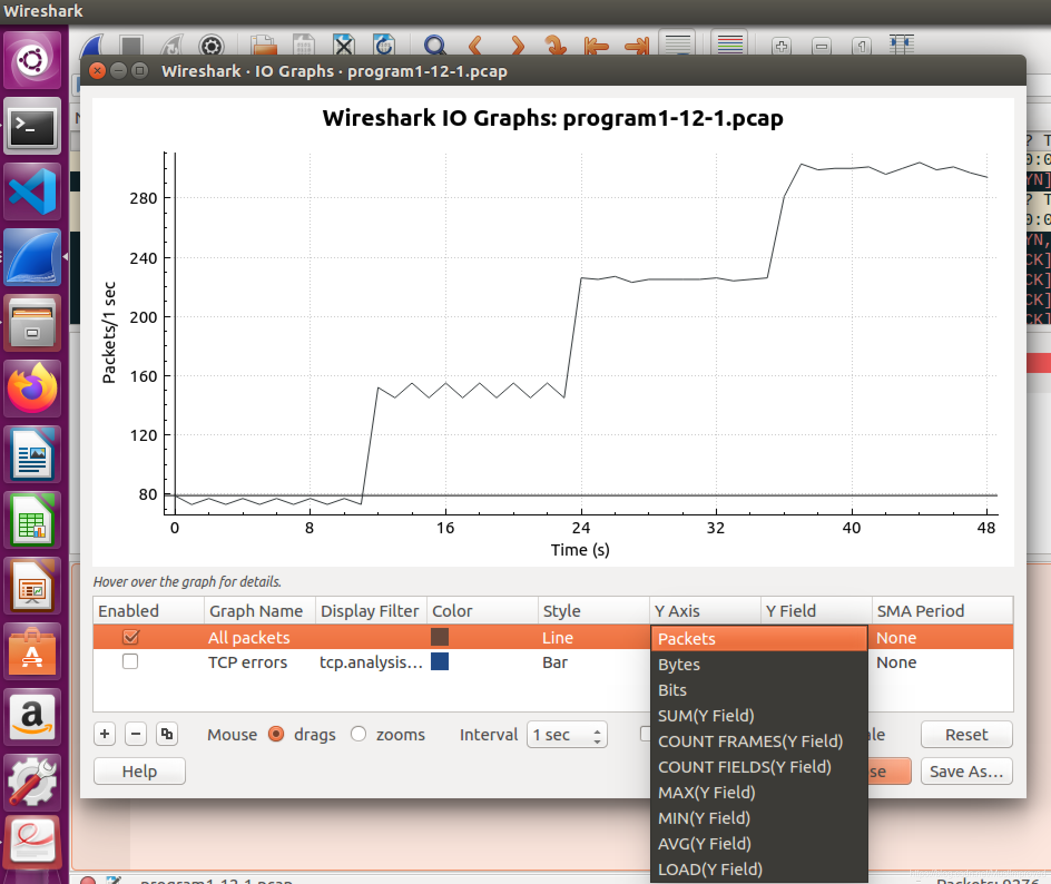This screenshot has width=1051, height=884.
Task: Toggle packet list colorization icon
Action: coord(730,43)
